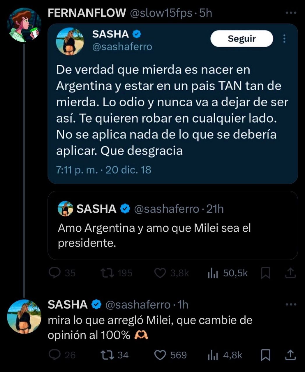Open SASHA's avatar on the reply tweet
Viewport: 305px width, 372px height.
24,316
